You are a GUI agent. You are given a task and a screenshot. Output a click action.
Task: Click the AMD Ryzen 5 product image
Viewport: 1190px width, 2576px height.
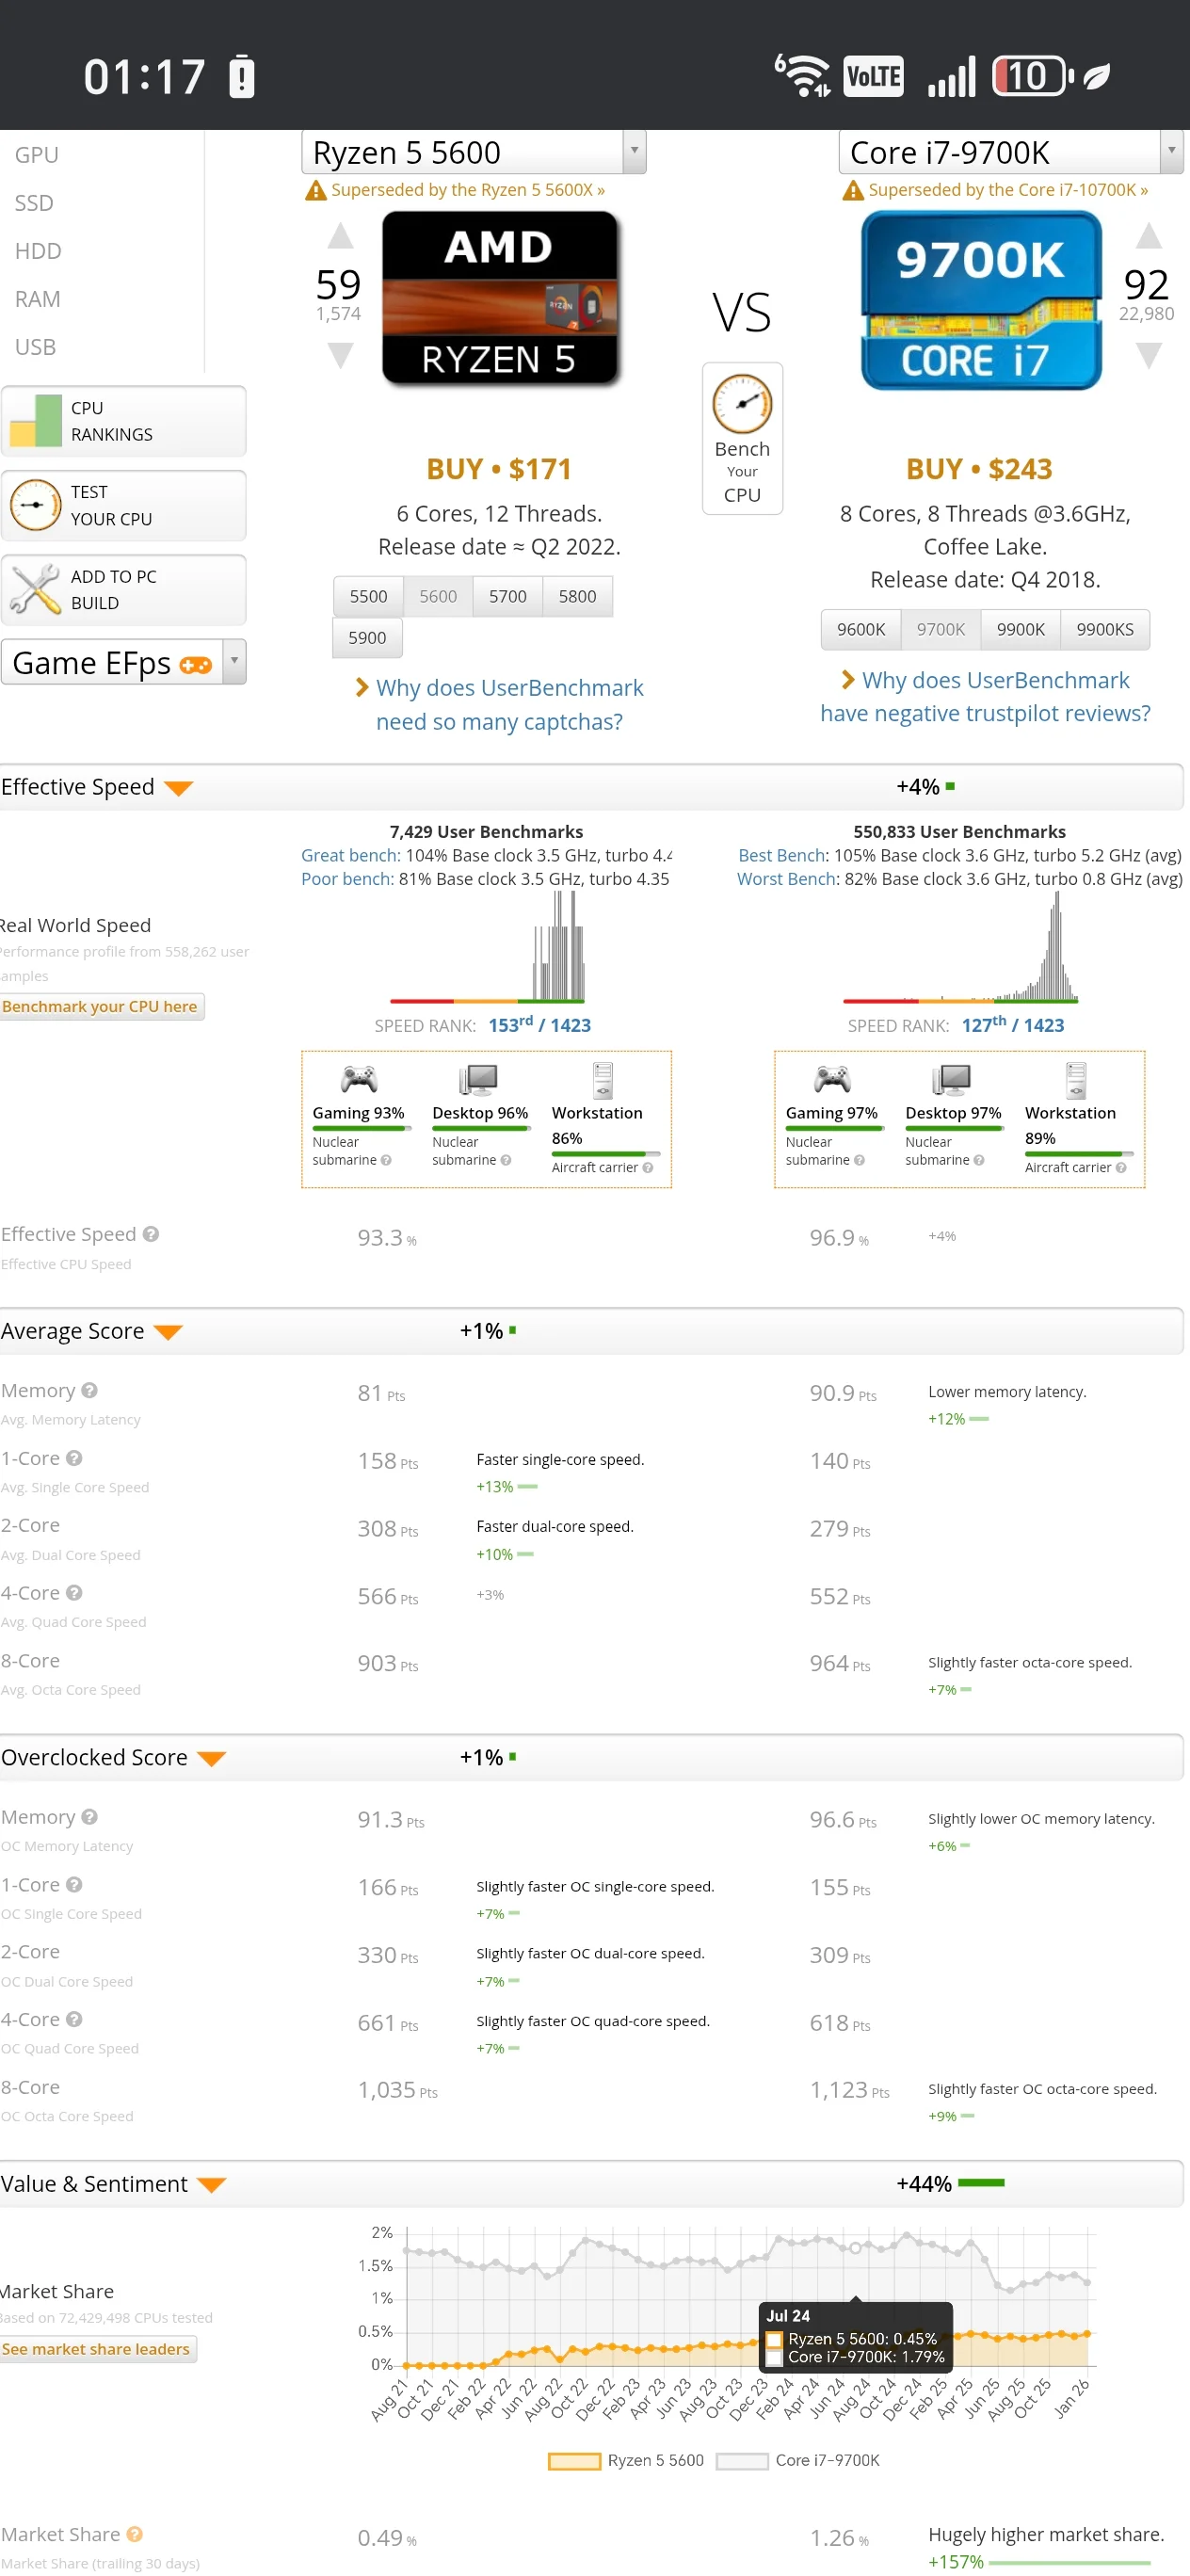pyautogui.click(x=499, y=298)
